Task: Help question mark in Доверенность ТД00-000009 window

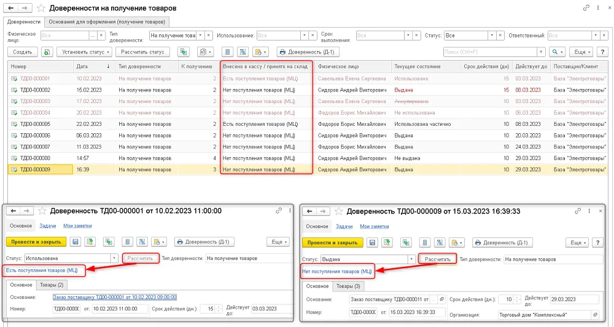Action: coord(597,243)
